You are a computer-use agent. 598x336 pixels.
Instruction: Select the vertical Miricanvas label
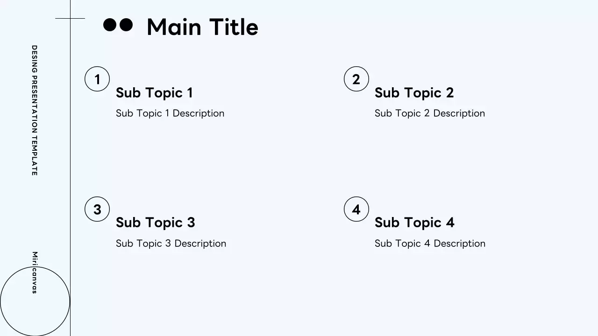pyautogui.click(x=34, y=273)
